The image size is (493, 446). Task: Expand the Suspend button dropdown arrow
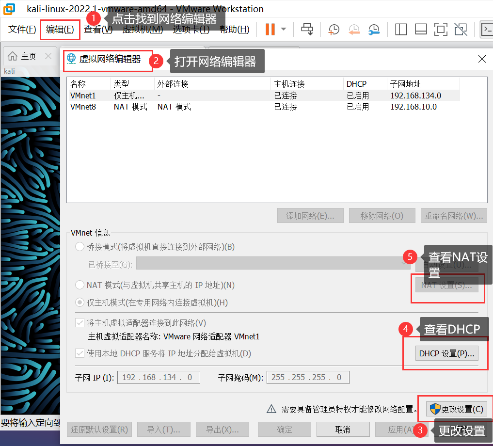(x=283, y=29)
